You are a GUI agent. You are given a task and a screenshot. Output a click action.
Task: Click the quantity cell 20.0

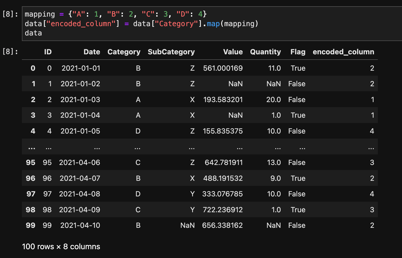pos(274,100)
